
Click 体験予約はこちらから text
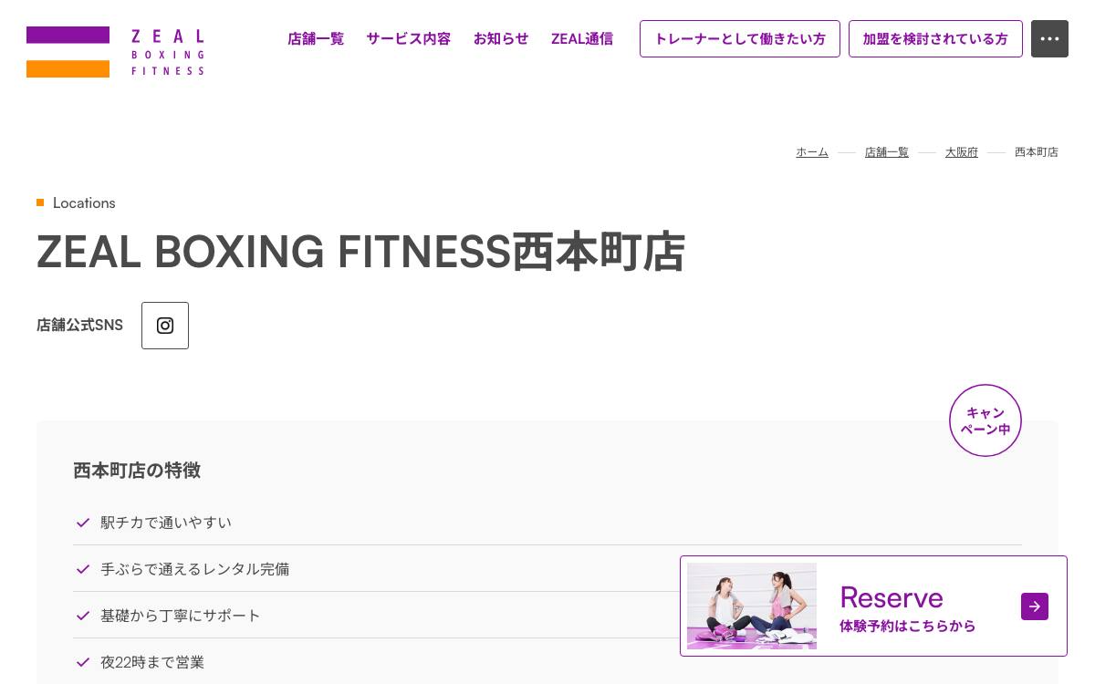point(908,627)
